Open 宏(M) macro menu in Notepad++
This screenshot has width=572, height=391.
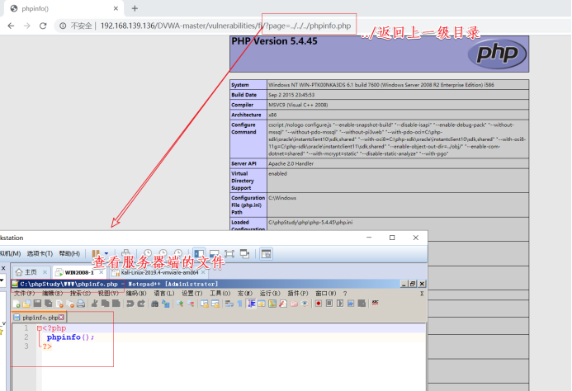[x=245, y=294]
